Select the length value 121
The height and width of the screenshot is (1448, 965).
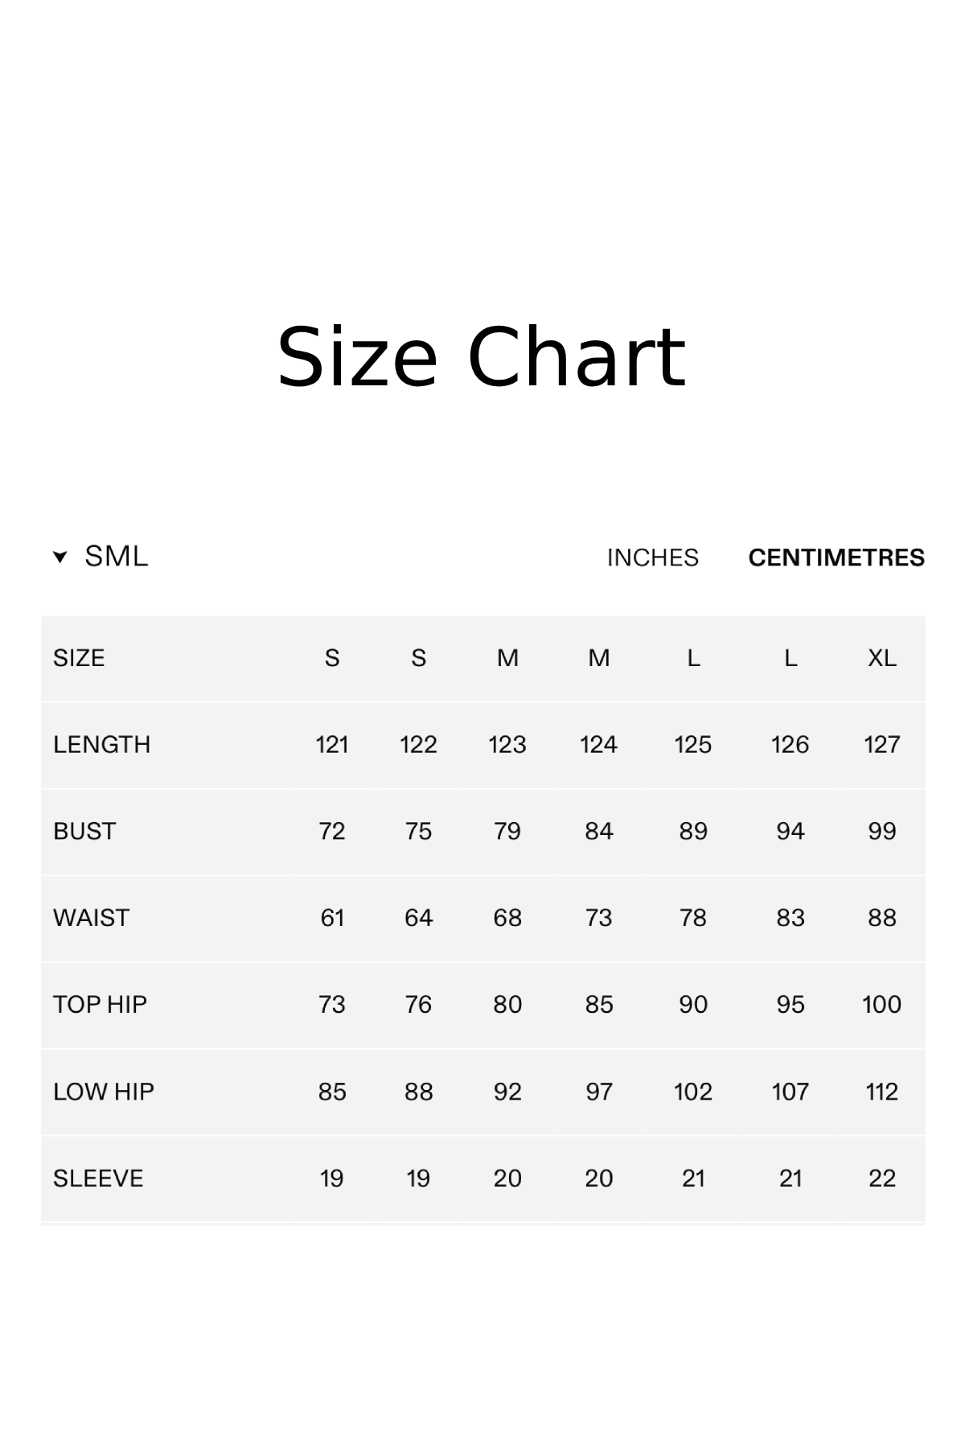332,745
